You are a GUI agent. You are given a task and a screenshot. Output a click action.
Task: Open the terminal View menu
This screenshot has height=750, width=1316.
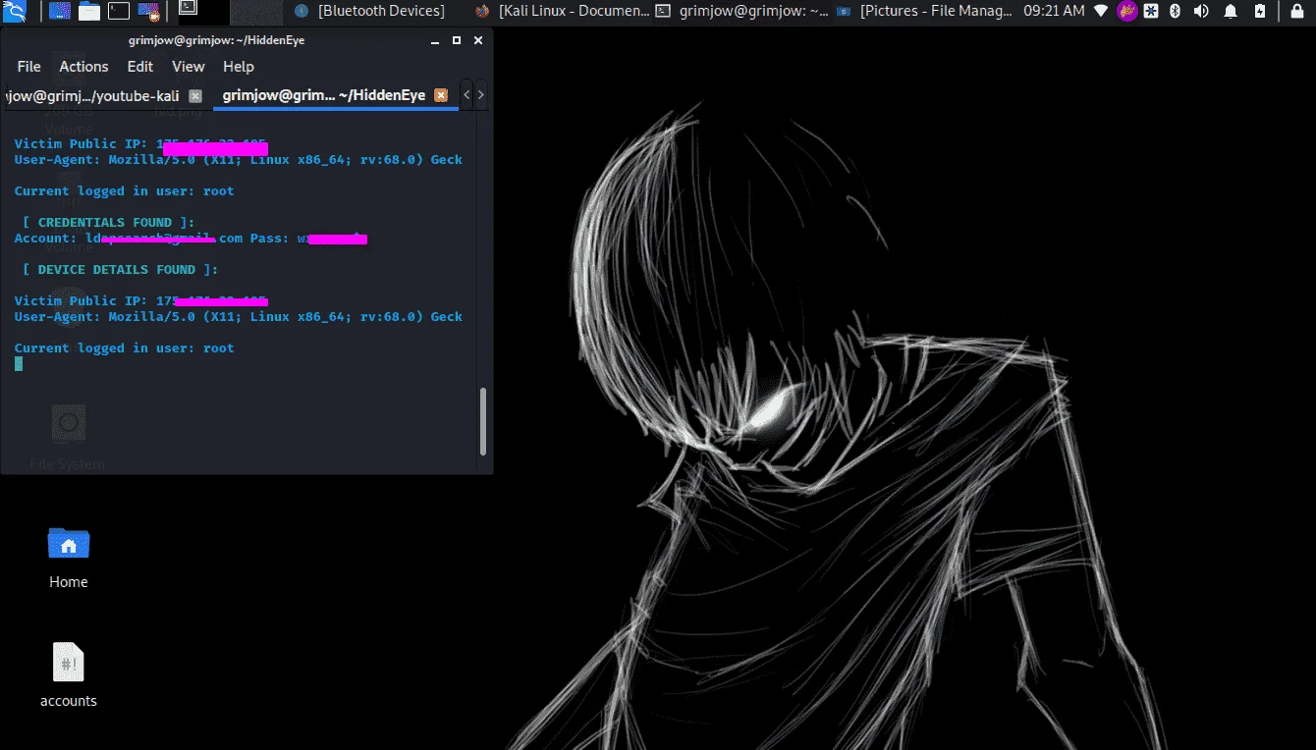(189, 67)
